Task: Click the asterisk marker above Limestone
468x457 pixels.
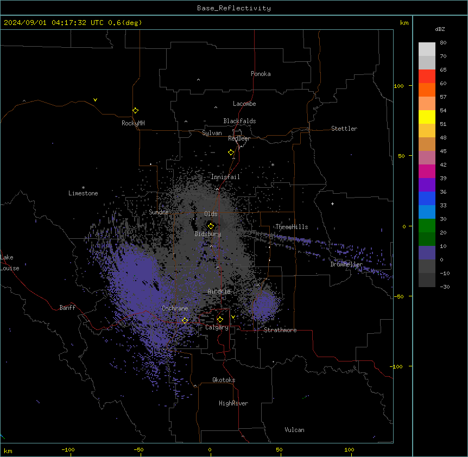Action: pyautogui.click(x=83, y=188)
